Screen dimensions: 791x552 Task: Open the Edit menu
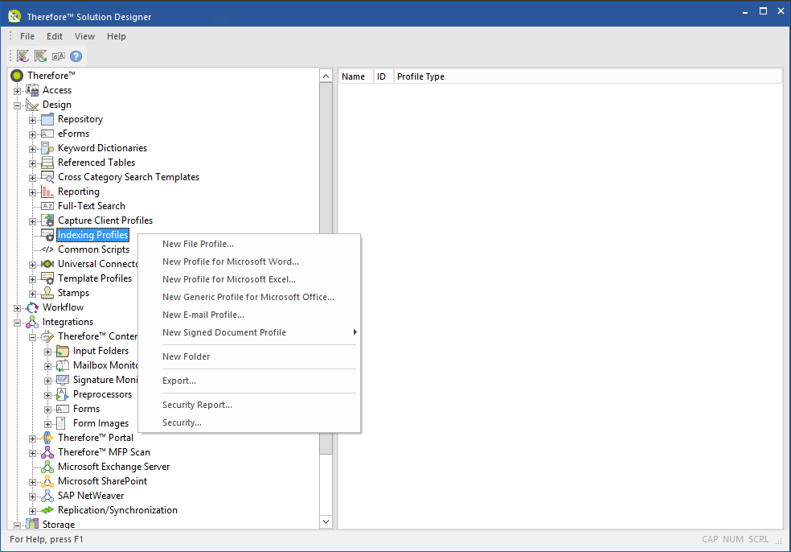55,36
